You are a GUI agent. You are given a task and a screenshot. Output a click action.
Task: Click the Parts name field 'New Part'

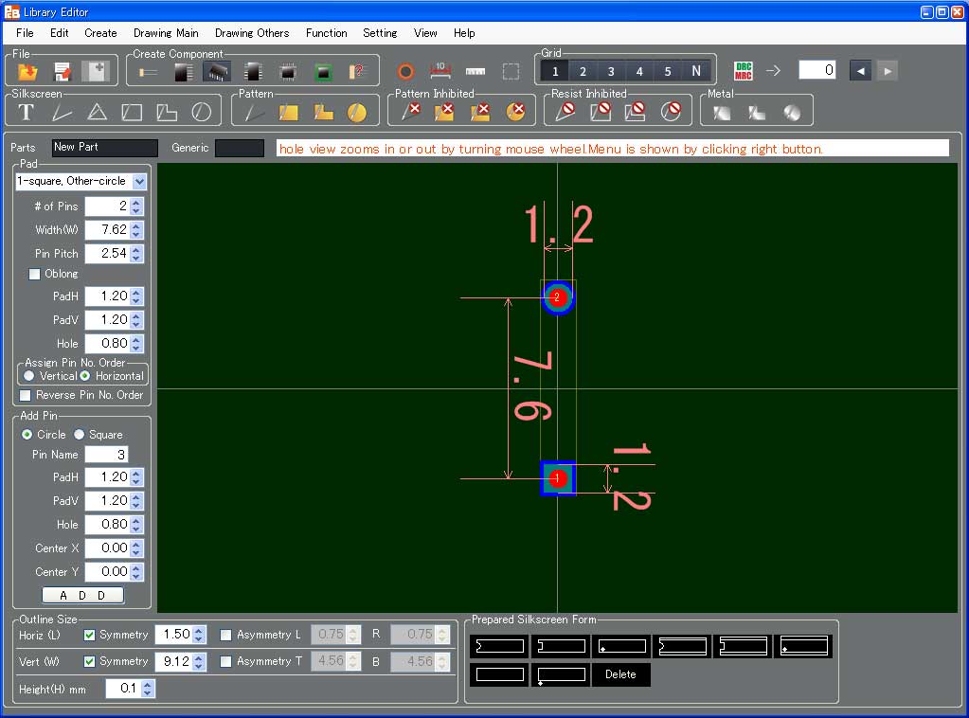coord(104,147)
